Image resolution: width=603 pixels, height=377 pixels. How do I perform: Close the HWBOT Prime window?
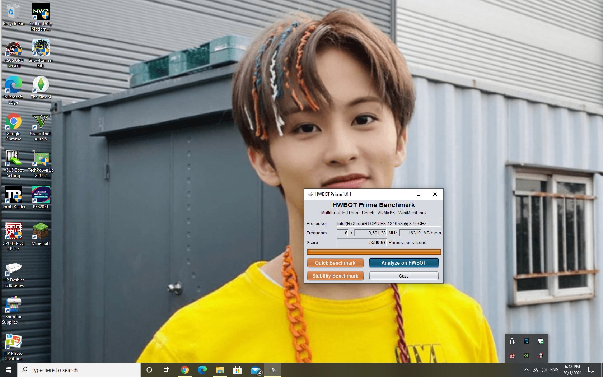pyautogui.click(x=435, y=194)
